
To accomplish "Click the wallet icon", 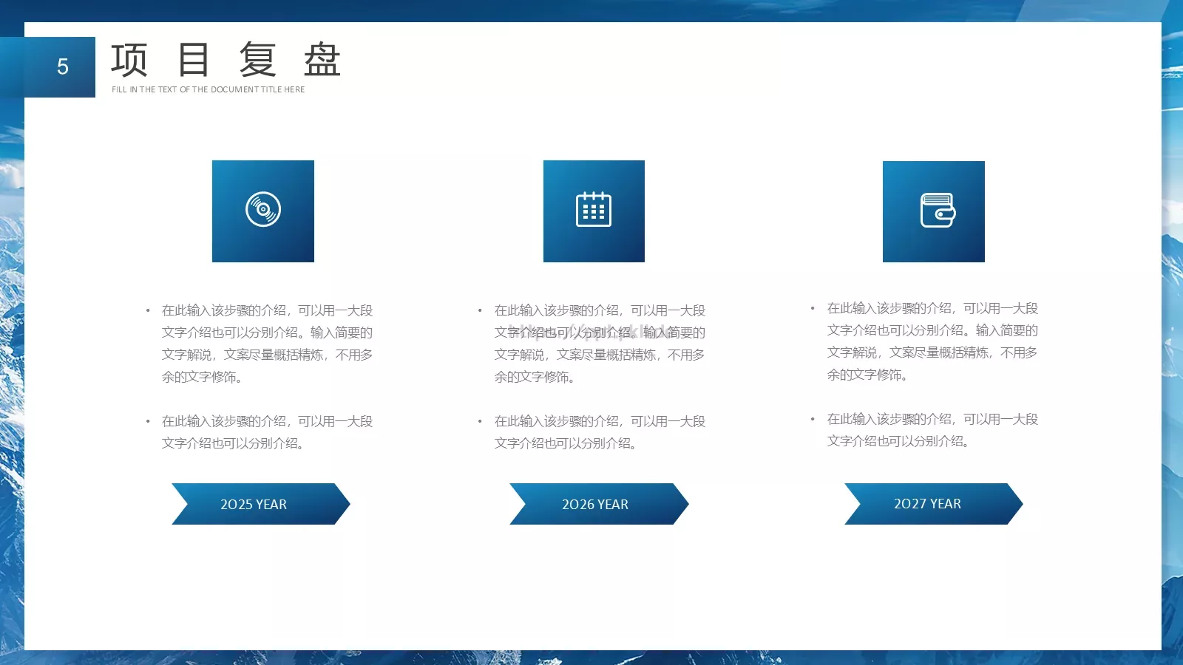I will (x=938, y=211).
